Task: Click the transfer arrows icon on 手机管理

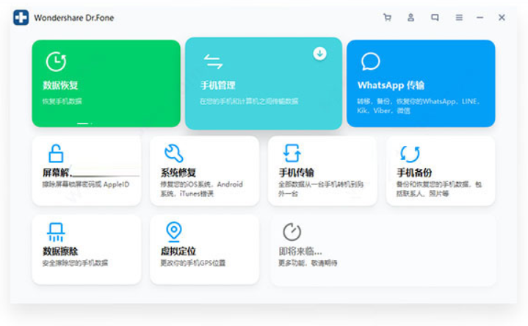Action: 213,62
